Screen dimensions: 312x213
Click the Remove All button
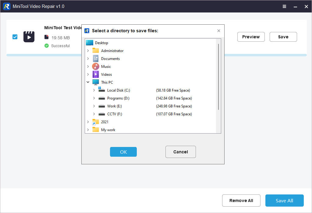point(241,201)
